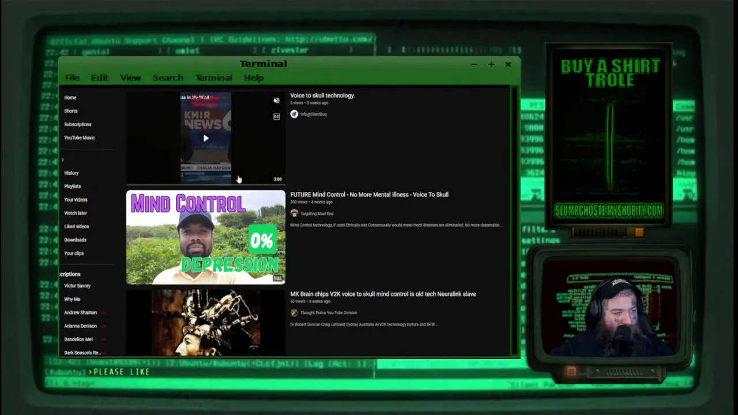Open the Edit menu
738x415 pixels.
pos(99,78)
